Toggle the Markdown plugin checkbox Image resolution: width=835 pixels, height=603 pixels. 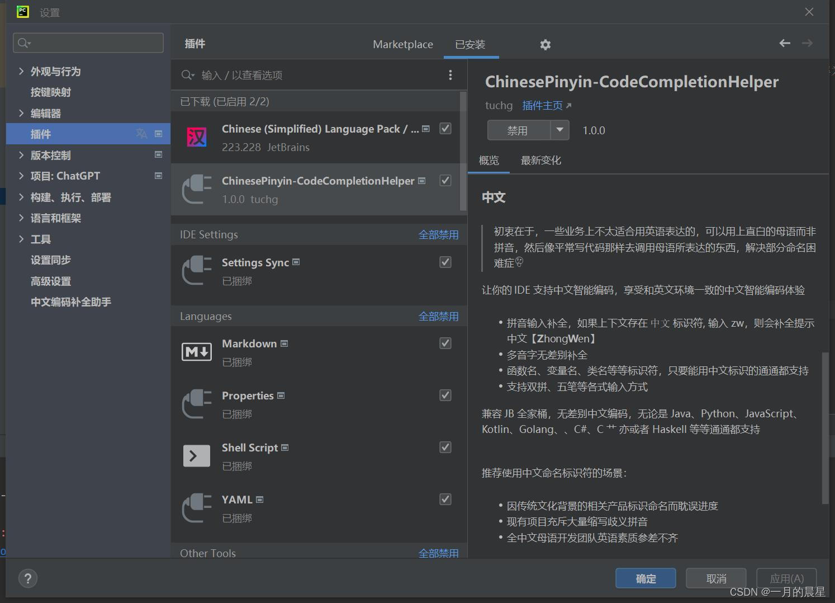tap(445, 343)
